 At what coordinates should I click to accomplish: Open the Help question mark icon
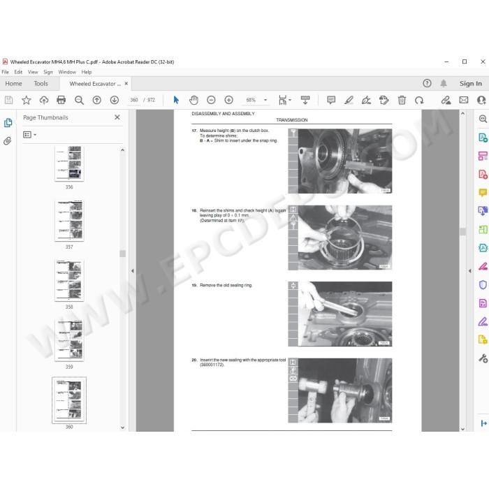click(x=427, y=83)
